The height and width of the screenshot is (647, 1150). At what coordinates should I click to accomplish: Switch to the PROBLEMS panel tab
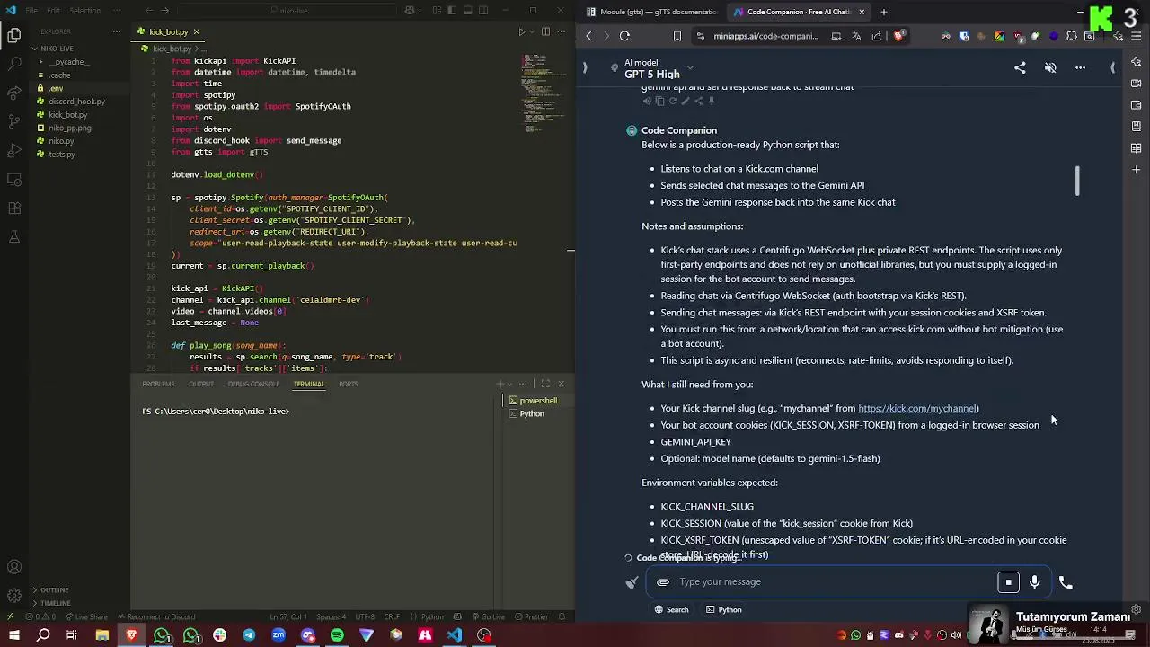(158, 384)
